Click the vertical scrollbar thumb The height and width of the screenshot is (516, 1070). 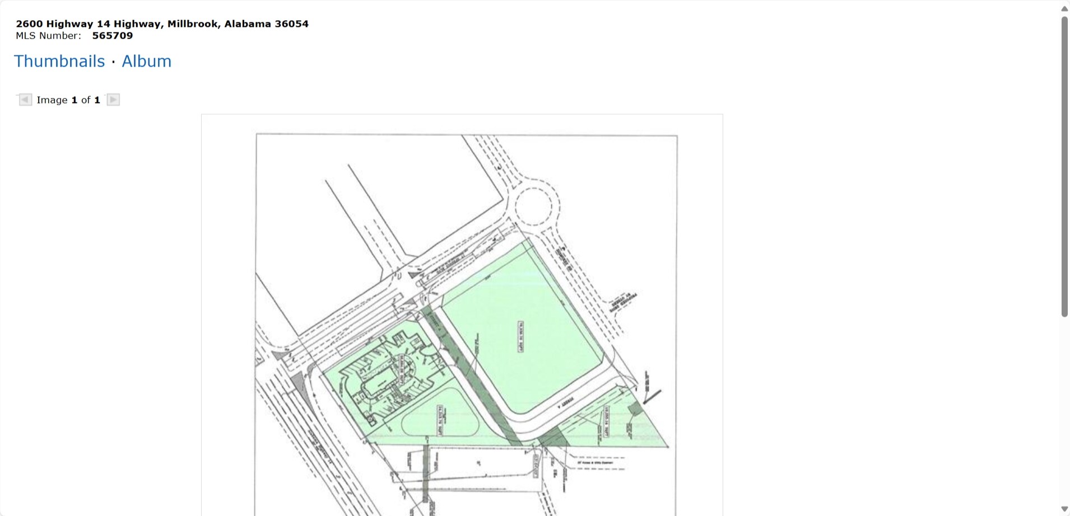[1064, 168]
